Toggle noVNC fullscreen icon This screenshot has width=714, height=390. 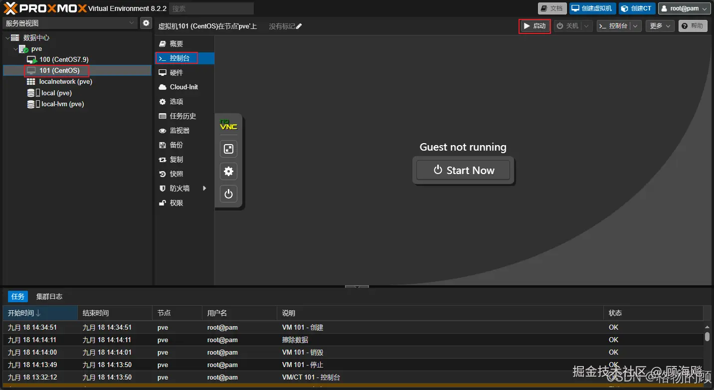pyautogui.click(x=228, y=149)
